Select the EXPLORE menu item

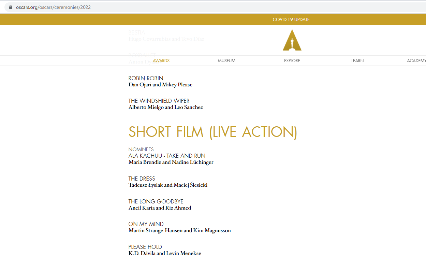click(x=292, y=61)
